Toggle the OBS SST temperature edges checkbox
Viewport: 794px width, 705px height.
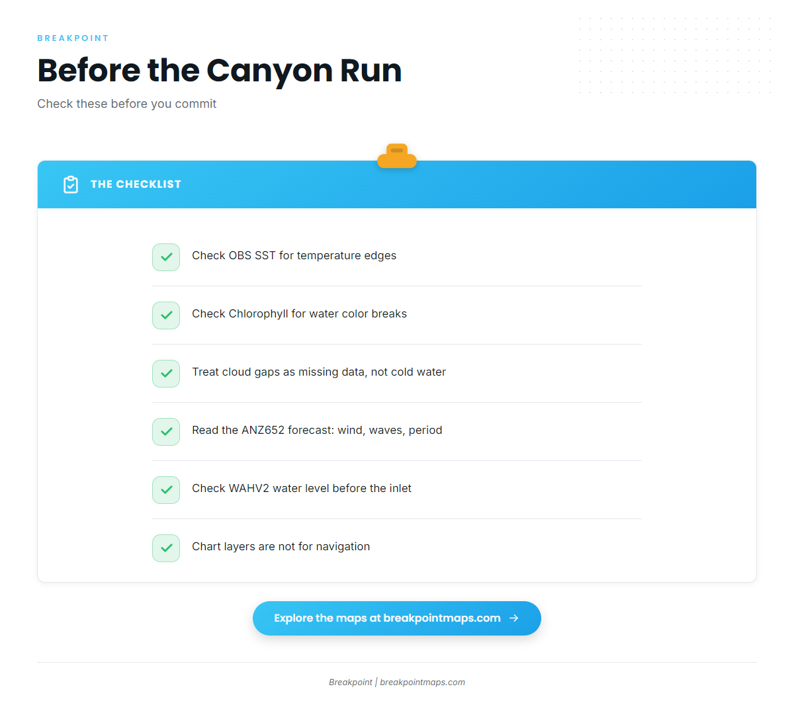point(166,257)
